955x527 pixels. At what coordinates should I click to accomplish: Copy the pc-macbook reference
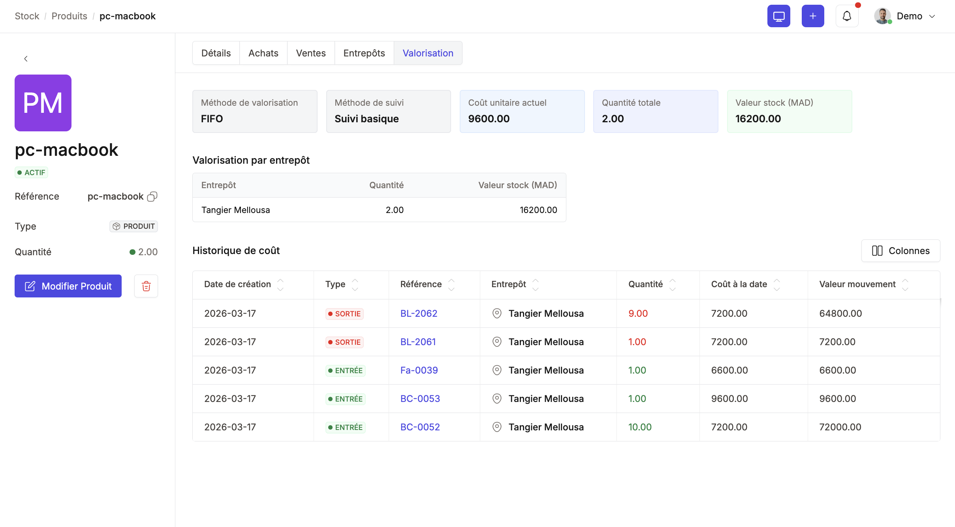coord(152,196)
